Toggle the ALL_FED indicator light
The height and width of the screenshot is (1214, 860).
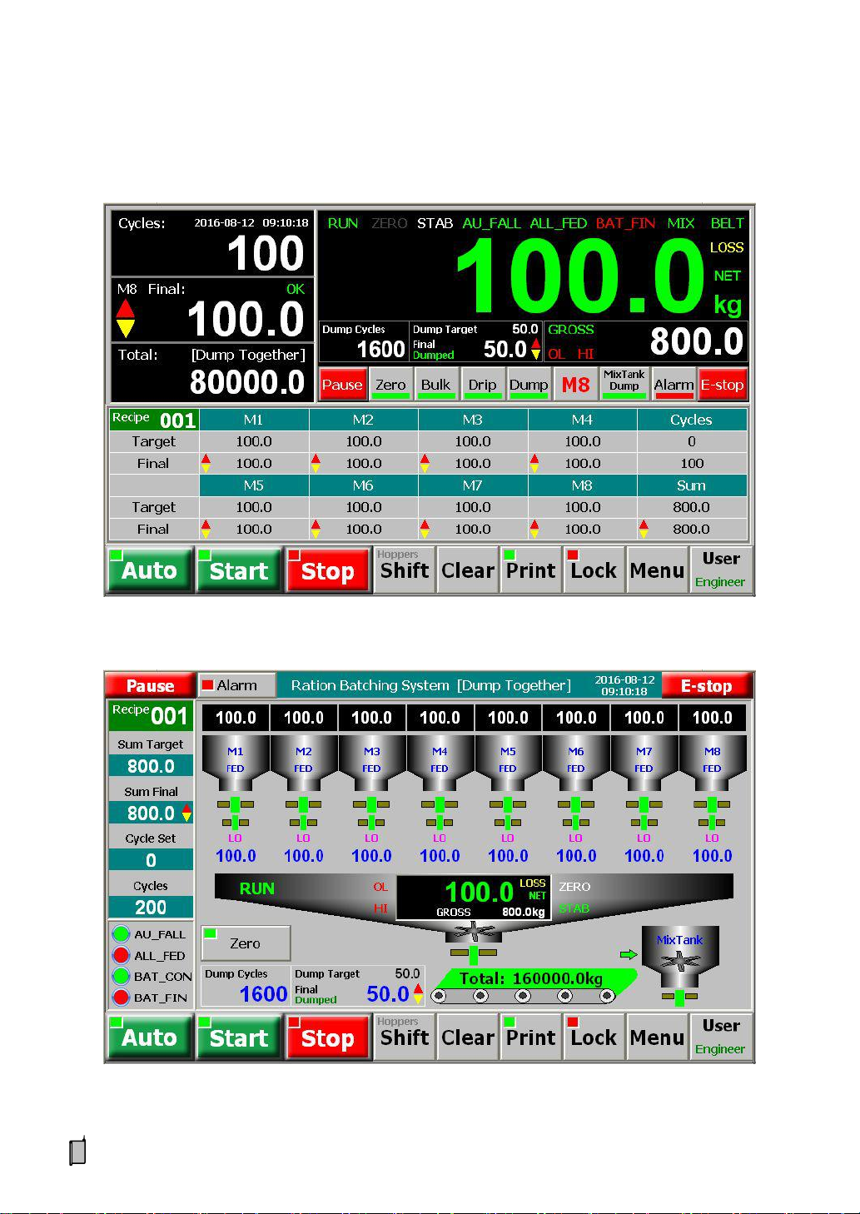[x=122, y=955]
